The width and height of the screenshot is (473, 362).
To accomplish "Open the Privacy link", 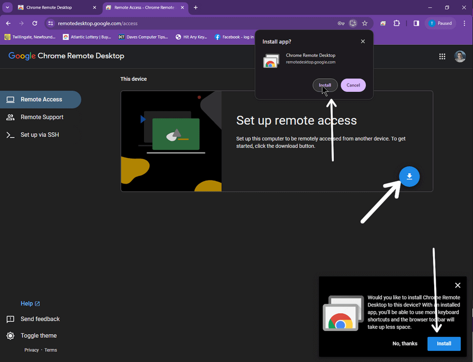I will (32, 350).
